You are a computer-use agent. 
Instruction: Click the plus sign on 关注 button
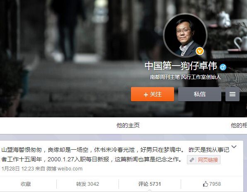pyautogui.click(x=146, y=95)
